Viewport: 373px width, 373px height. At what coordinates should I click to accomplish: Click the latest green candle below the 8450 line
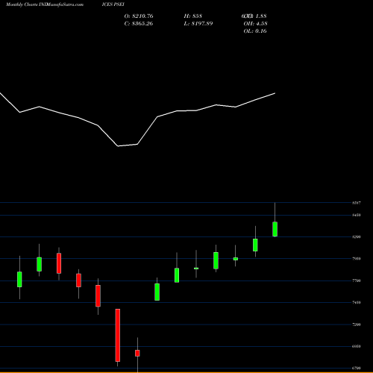click(x=275, y=229)
